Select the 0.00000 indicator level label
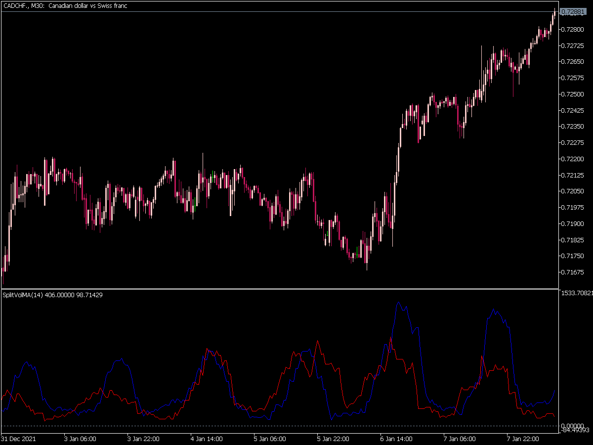This screenshot has width=593, height=445. coord(573,426)
